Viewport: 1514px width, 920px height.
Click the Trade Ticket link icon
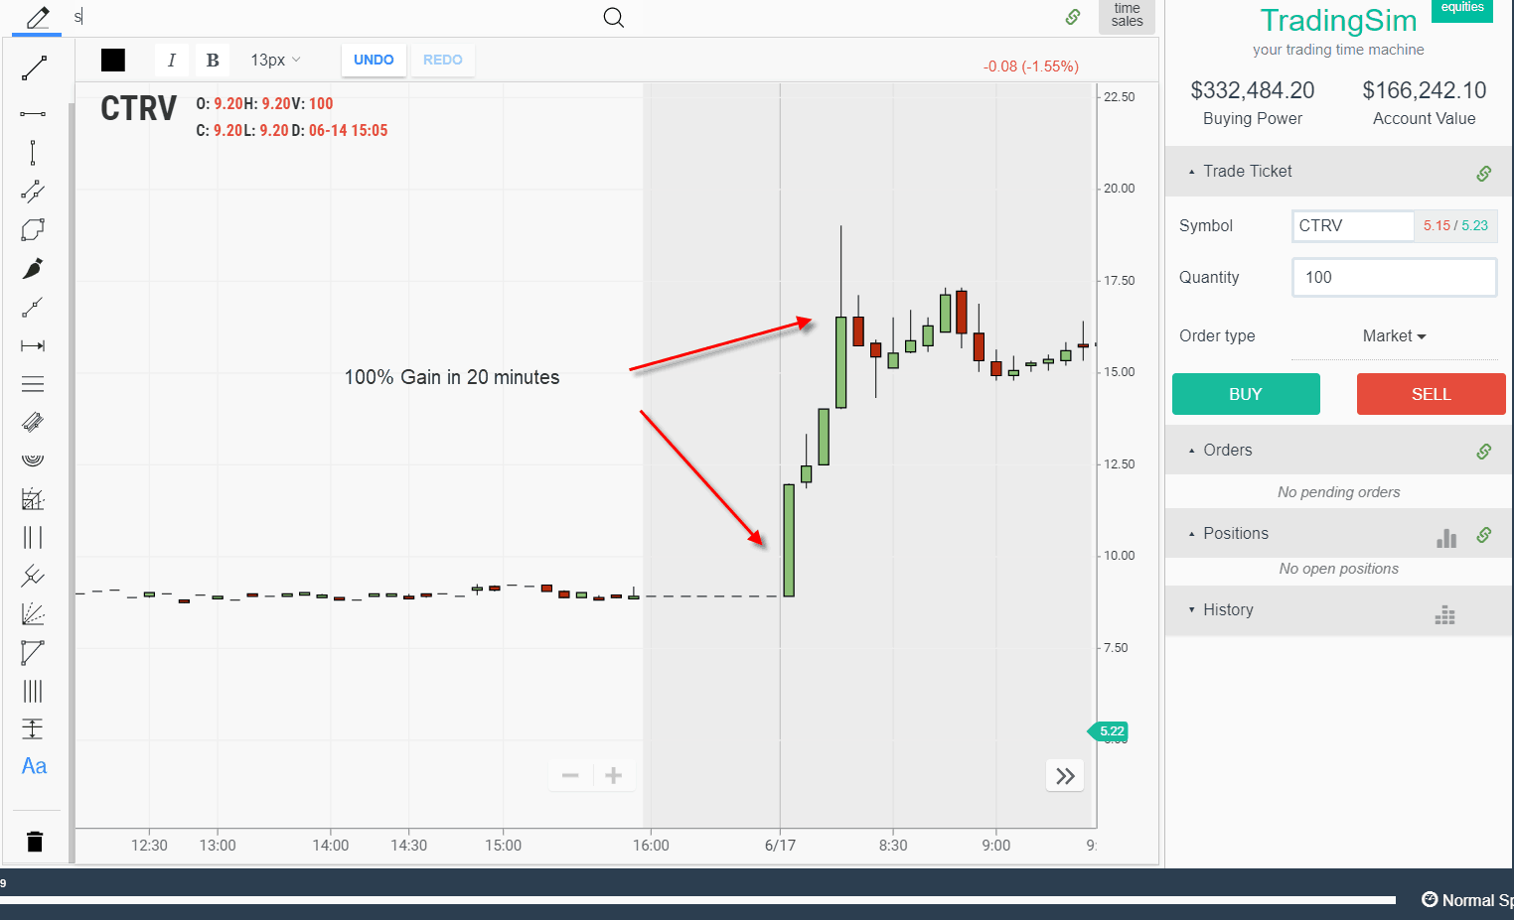[x=1483, y=174]
